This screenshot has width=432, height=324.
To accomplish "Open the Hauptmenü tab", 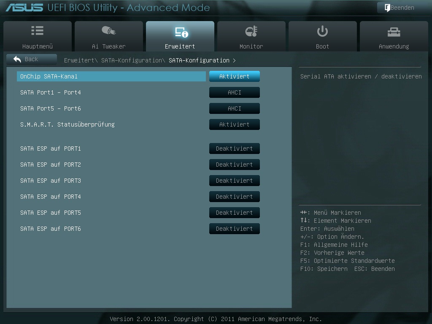I will pos(38,36).
